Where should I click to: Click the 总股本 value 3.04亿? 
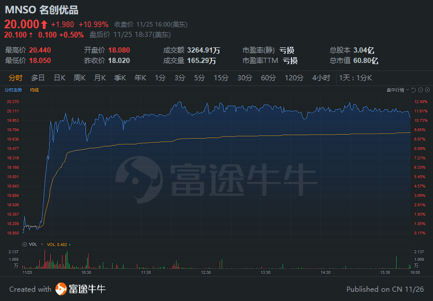(364, 50)
